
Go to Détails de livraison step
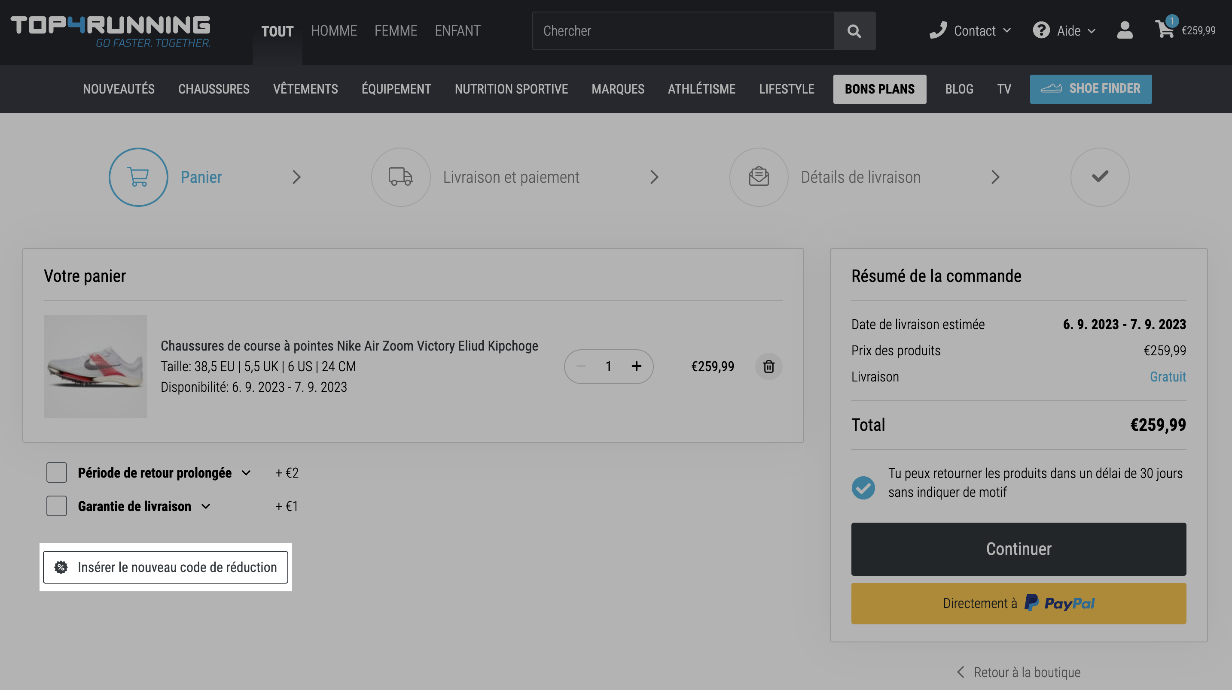click(x=860, y=177)
